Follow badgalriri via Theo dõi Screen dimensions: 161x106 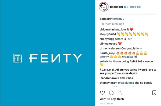pos(135,7)
